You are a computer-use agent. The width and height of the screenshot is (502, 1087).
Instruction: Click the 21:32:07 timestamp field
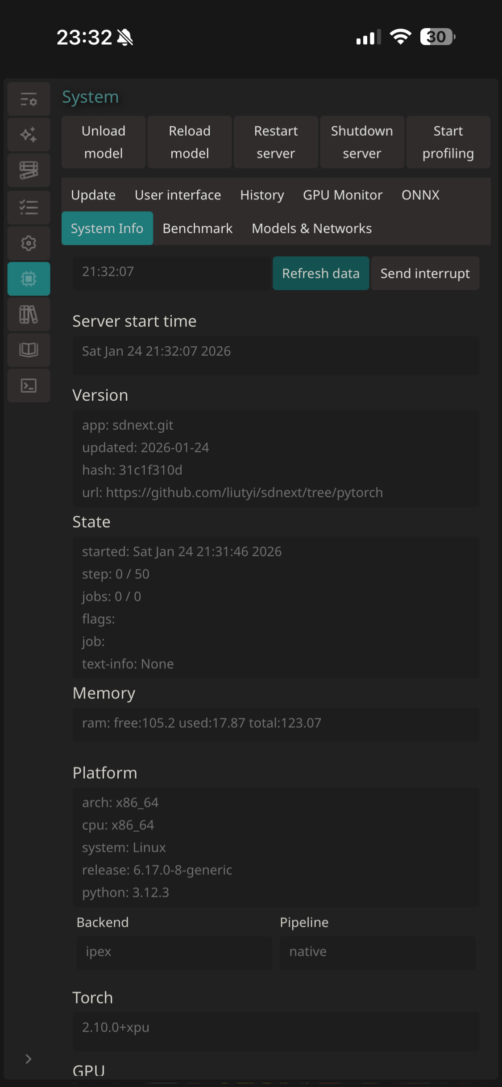pyautogui.click(x=172, y=272)
